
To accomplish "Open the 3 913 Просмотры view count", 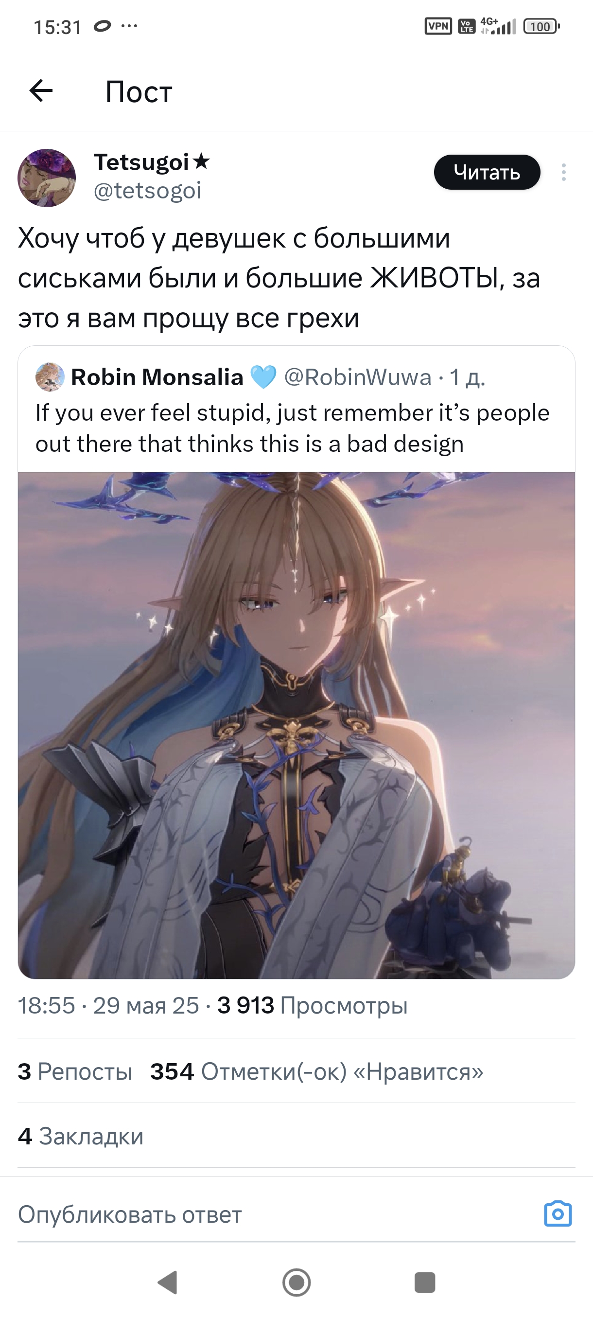I will (313, 1005).
